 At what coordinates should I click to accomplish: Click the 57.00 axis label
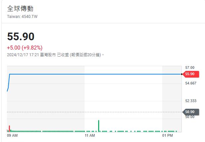tap(190, 68)
